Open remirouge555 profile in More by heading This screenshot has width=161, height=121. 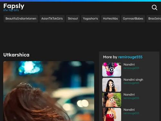[130, 57]
